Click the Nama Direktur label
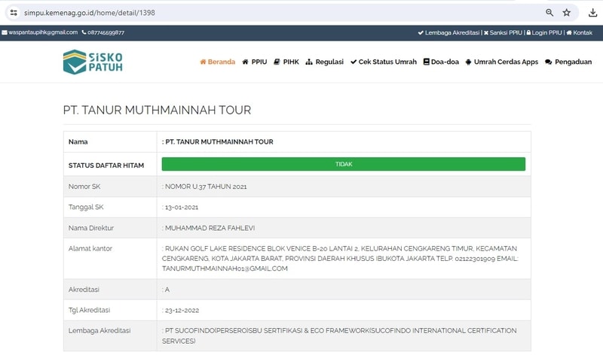Image resolution: width=603 pixels, height=355 pixels. 91,228
